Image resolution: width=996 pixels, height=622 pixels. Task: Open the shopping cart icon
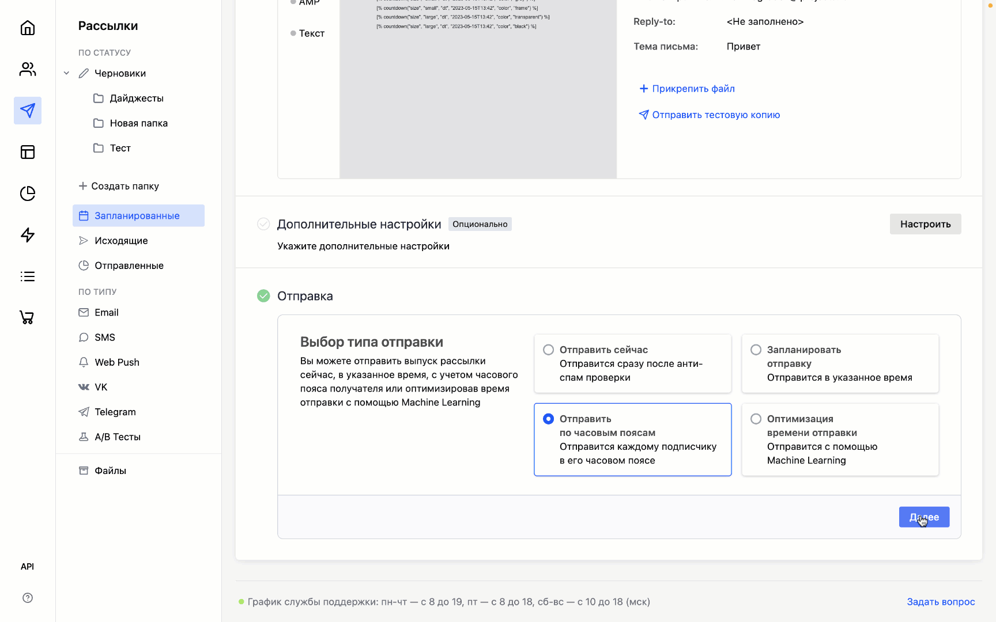[28, 317]
